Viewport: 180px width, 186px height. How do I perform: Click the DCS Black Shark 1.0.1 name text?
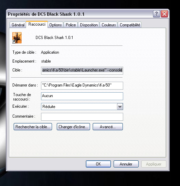[x=54, y=38]
